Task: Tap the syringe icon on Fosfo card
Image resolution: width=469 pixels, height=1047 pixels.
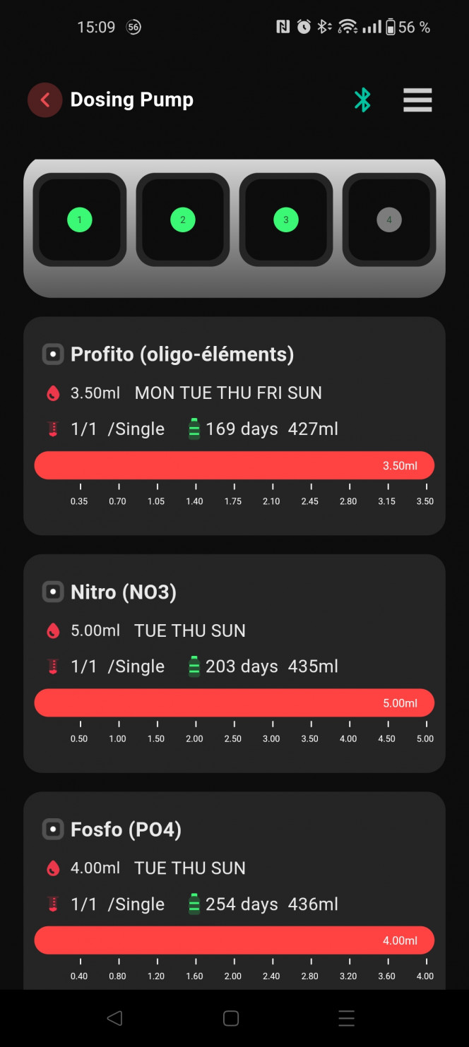Action: pyautogui.click(x=53, y=904)
